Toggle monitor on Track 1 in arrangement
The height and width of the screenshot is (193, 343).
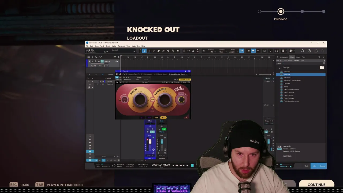click(102, 61)
